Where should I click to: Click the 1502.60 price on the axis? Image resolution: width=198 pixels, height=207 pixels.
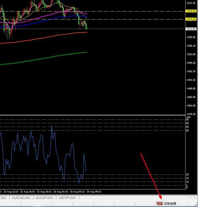(190, 54)
